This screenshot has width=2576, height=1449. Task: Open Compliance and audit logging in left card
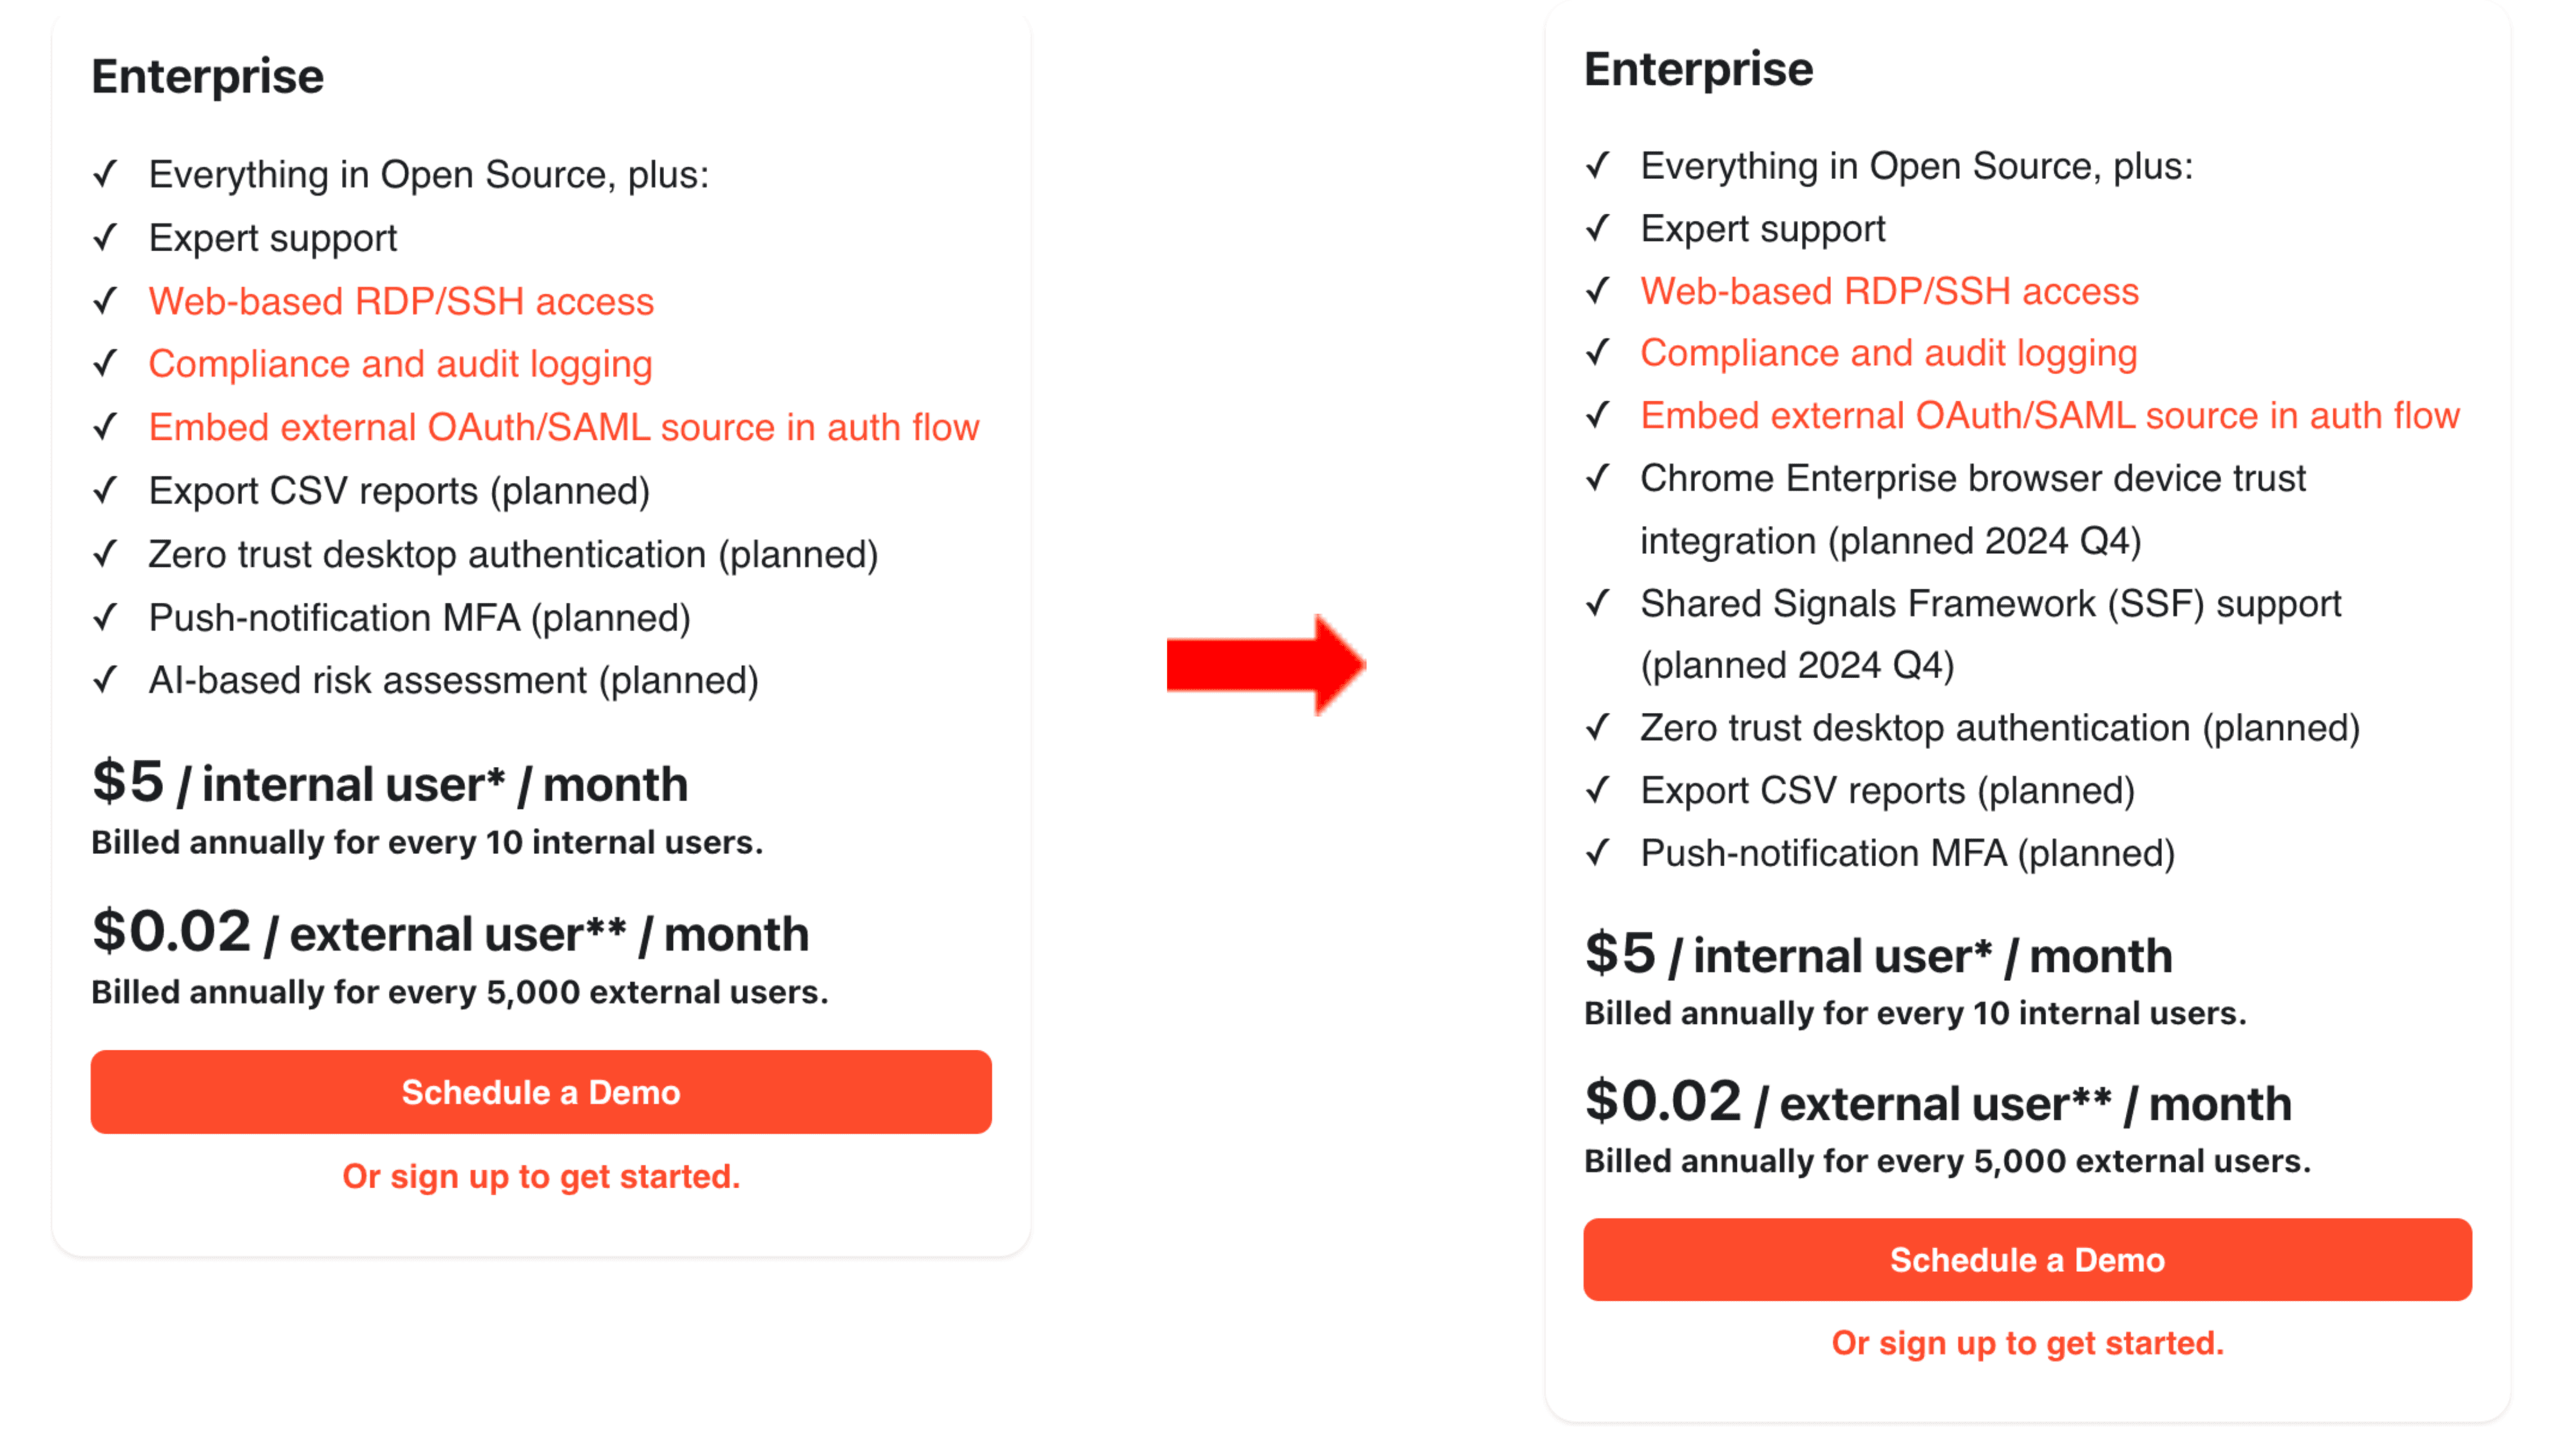[x=400, y=364]
